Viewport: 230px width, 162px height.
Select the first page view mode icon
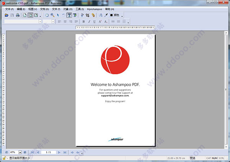(25, 15)
